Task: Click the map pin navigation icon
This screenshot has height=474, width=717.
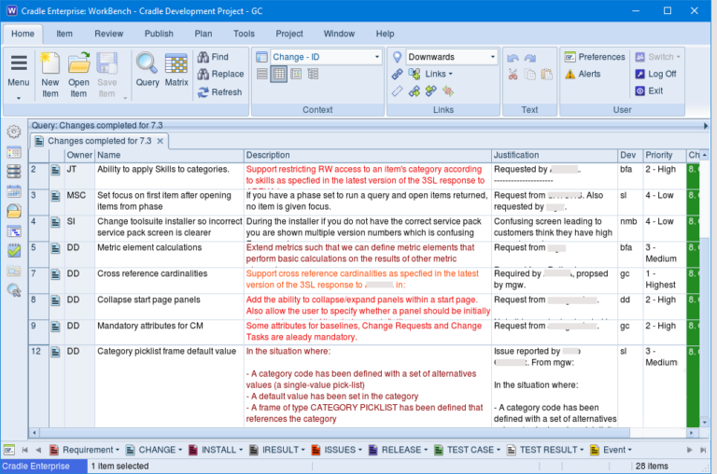Action: pyautogui.click(x=398, y=57)
